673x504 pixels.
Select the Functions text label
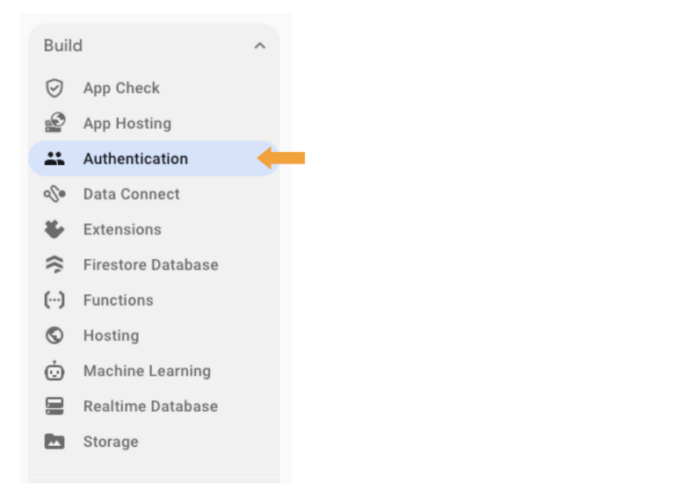(x=119, y=300)
